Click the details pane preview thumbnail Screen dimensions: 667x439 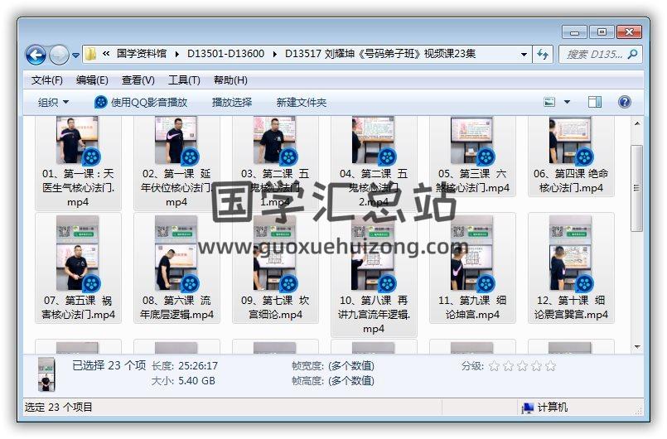[46, 374]
